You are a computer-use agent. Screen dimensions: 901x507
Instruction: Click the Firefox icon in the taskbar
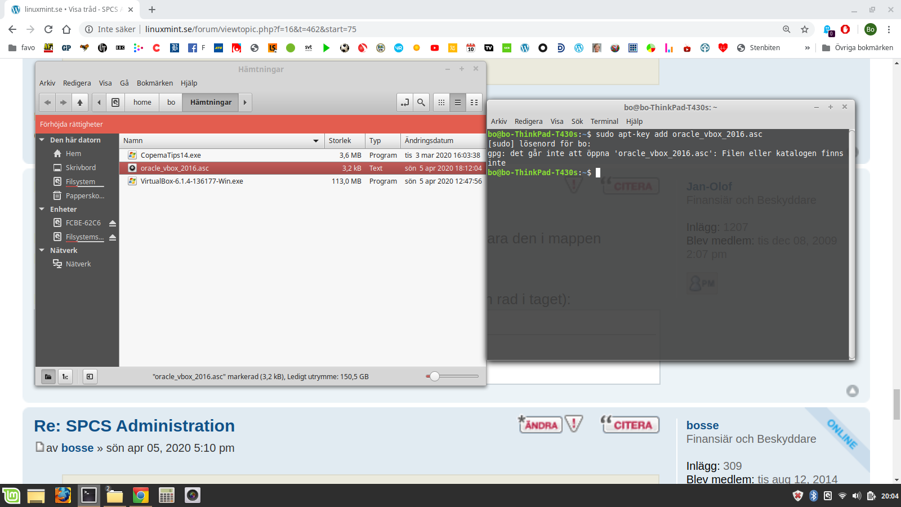point(63,495)
